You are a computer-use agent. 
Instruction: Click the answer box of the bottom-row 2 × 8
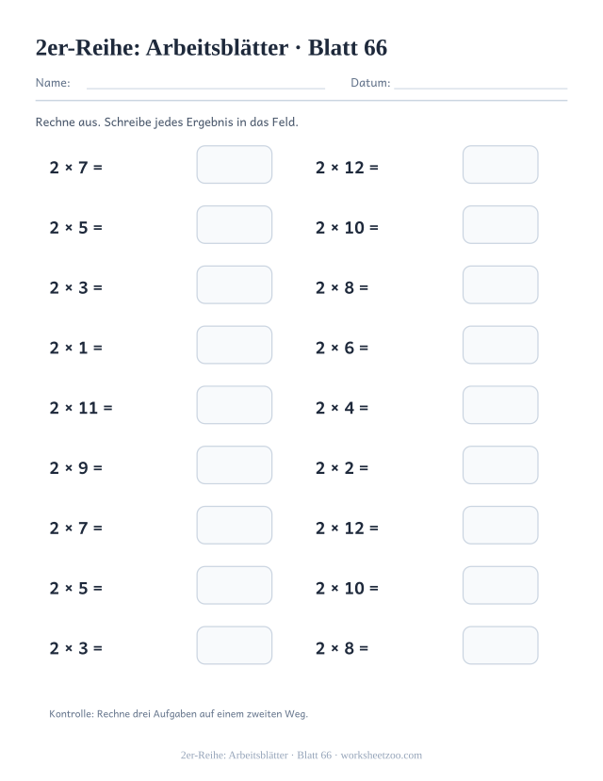500,645
